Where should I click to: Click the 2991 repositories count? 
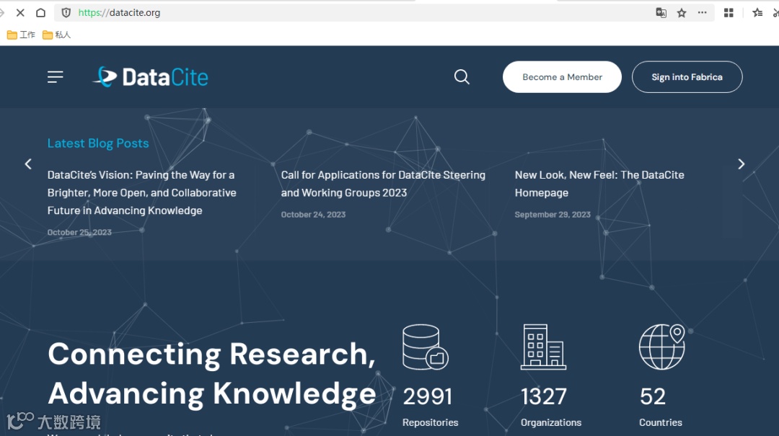pyautogui.click(x=427, y=397)
